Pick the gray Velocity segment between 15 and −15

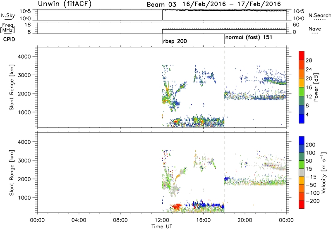click(x=302, y=173)
